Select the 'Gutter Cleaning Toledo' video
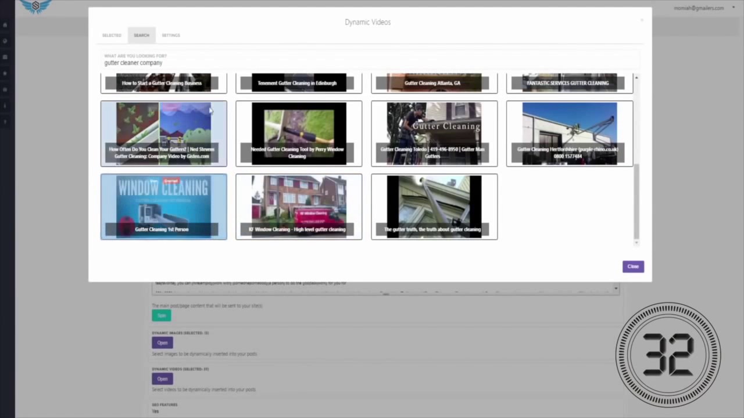This screenshot has height=418, width=744. click(434, 134)
